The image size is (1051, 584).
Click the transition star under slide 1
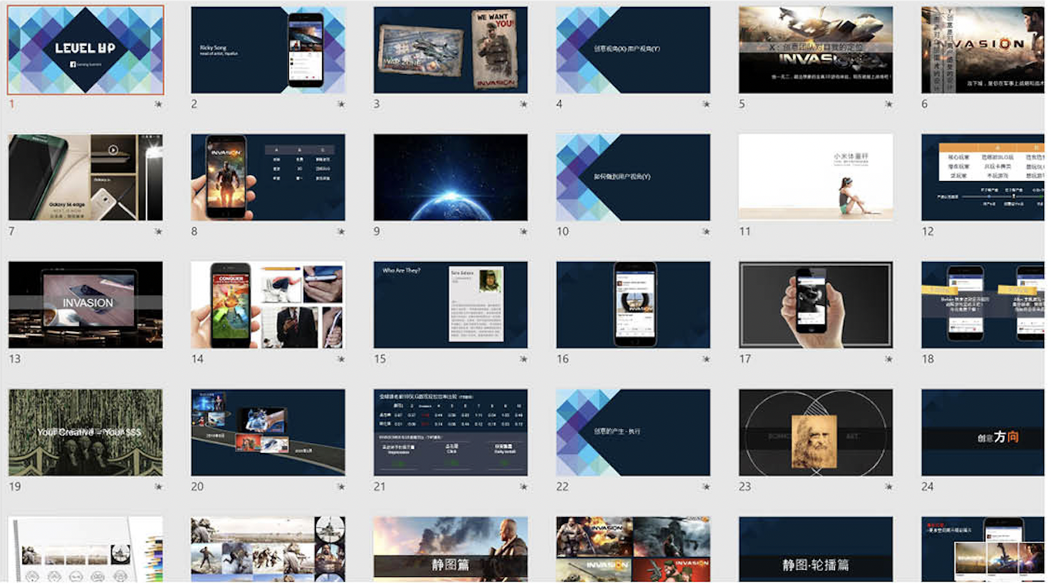coord(158,104)
